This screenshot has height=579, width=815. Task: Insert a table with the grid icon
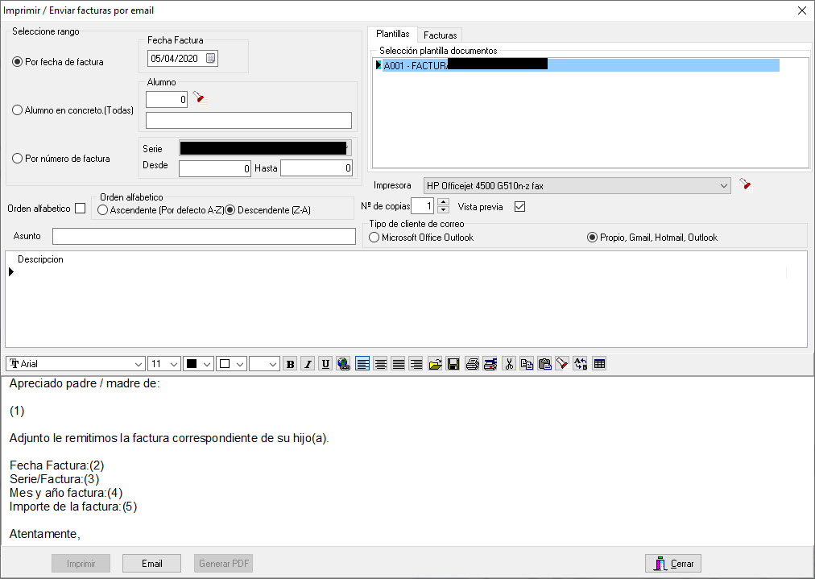click(599, 364)
